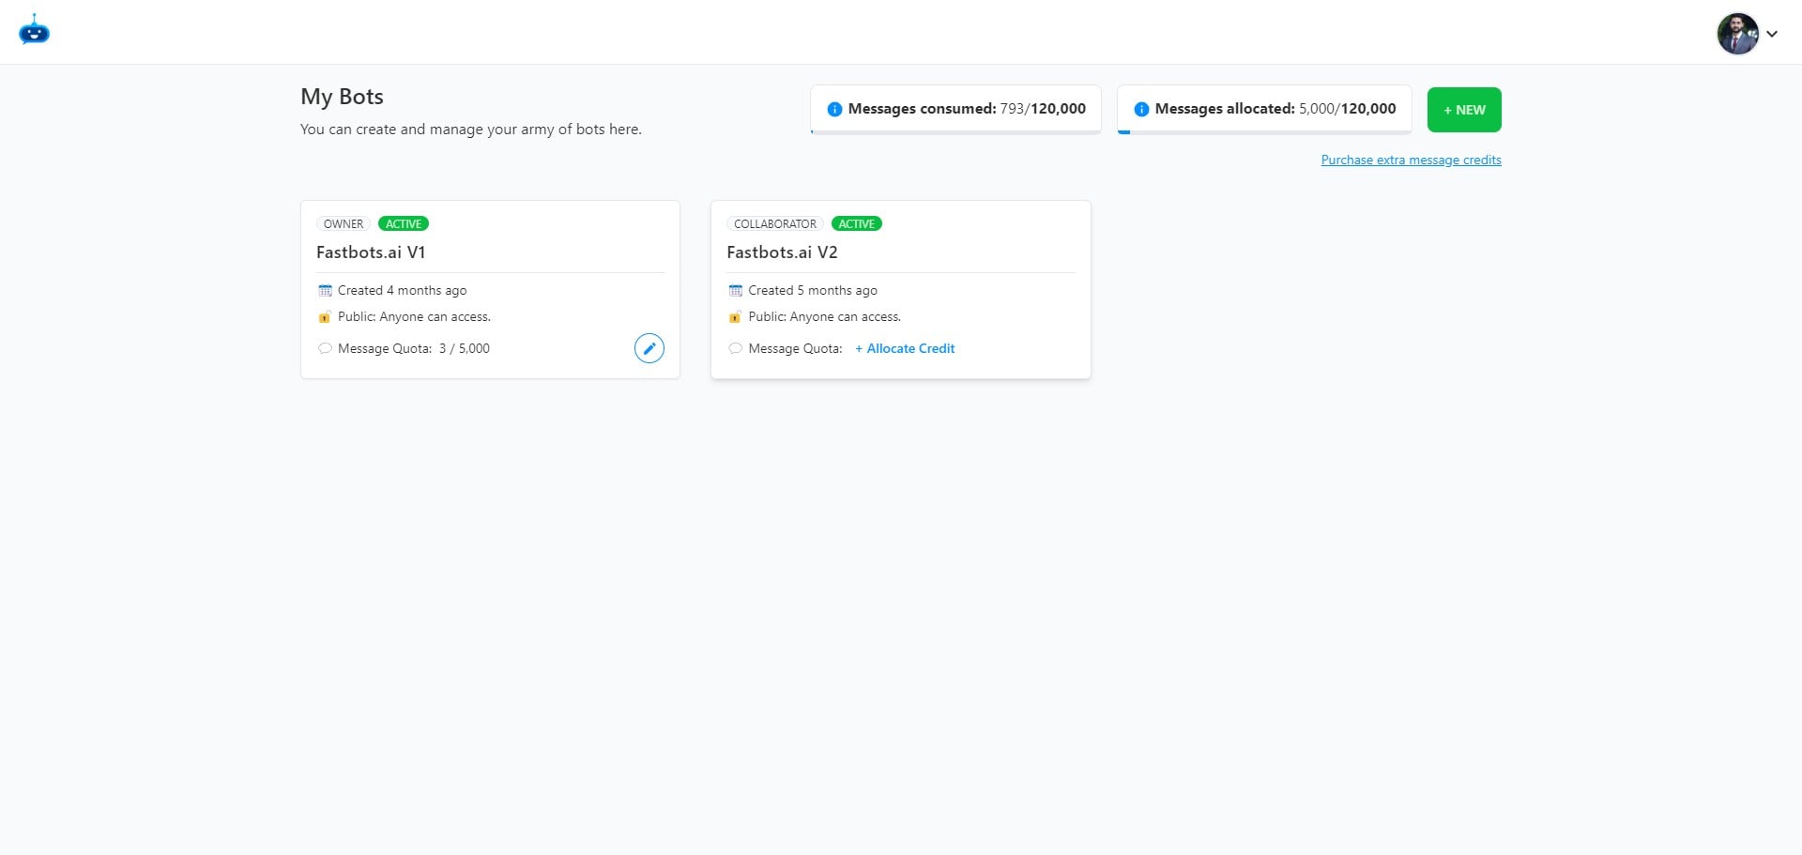Screen dimensions: 1802x855
Task: Click 'Messages consumed: 793/120,000' text
Action: pyautogui.click(x=967, y=109)
